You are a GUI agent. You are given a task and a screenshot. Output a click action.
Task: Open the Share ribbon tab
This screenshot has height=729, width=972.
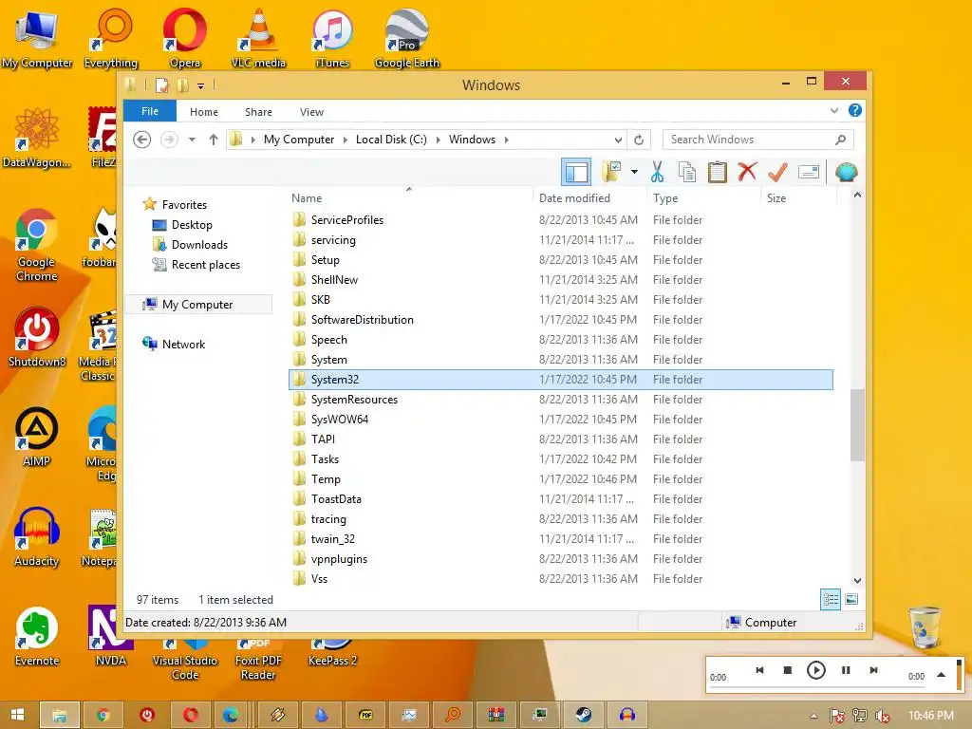tap(258, 112)
